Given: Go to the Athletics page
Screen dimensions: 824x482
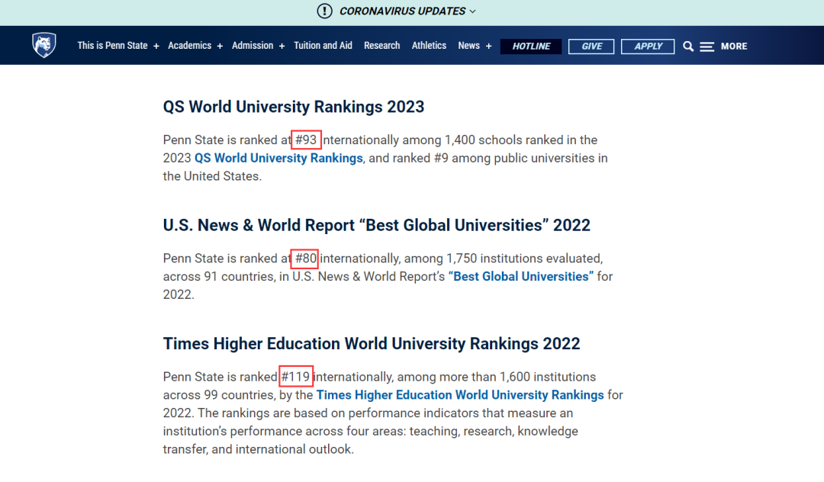Looking at the screenshot, I should [x=429, y=46].
